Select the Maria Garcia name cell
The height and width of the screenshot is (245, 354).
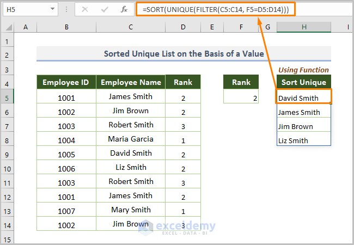(x=131, y=139)
